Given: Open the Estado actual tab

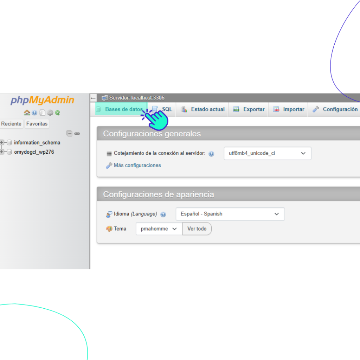Looking at the screenshot, I should click(x=202, y=109).
